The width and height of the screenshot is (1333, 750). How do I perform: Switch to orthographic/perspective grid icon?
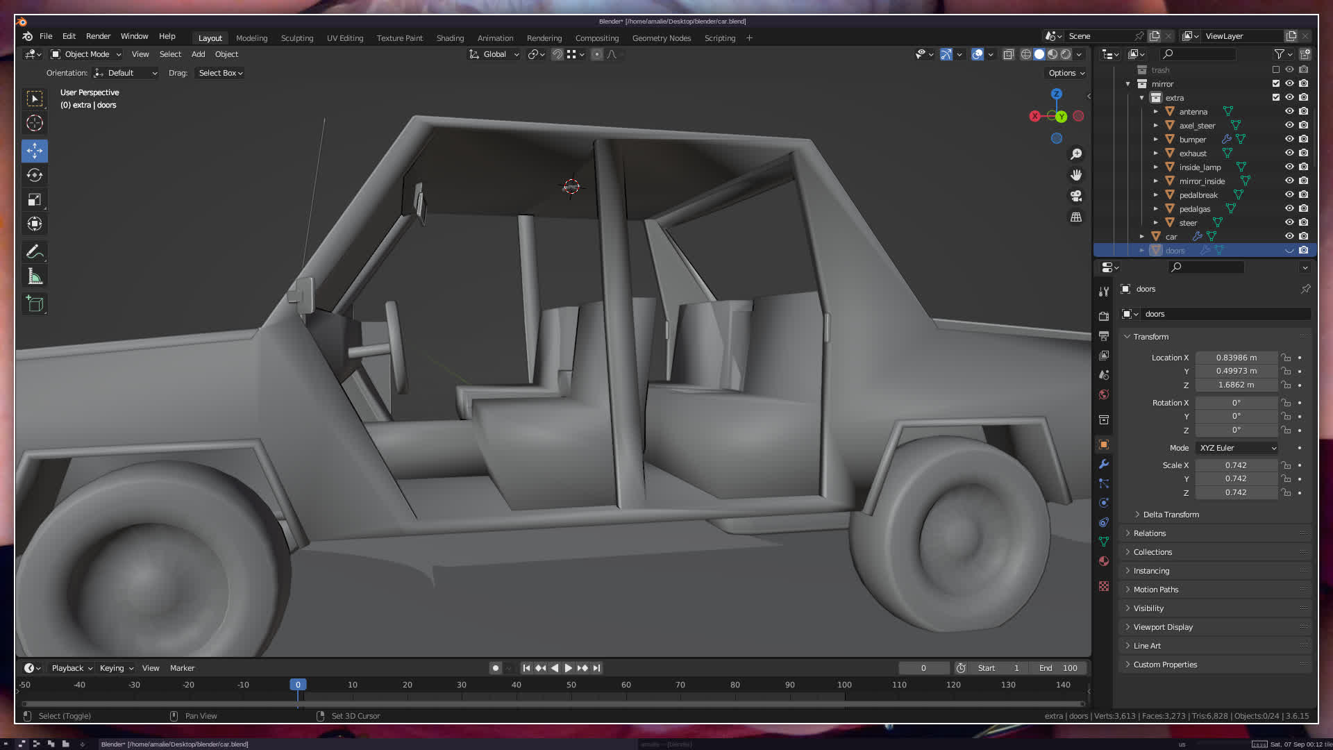point(1076,217)
